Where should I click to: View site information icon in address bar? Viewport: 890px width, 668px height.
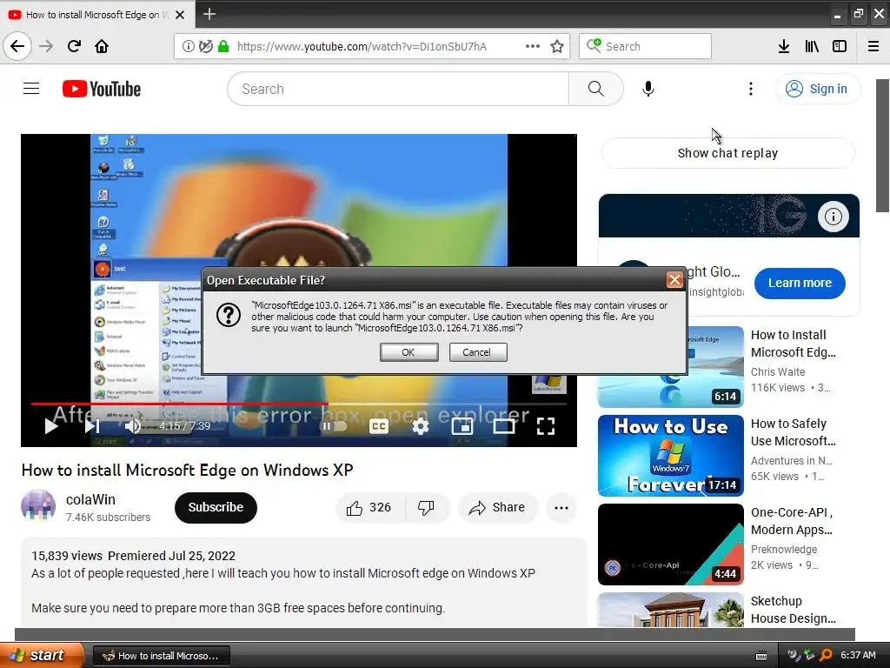(x=188, y=46)
